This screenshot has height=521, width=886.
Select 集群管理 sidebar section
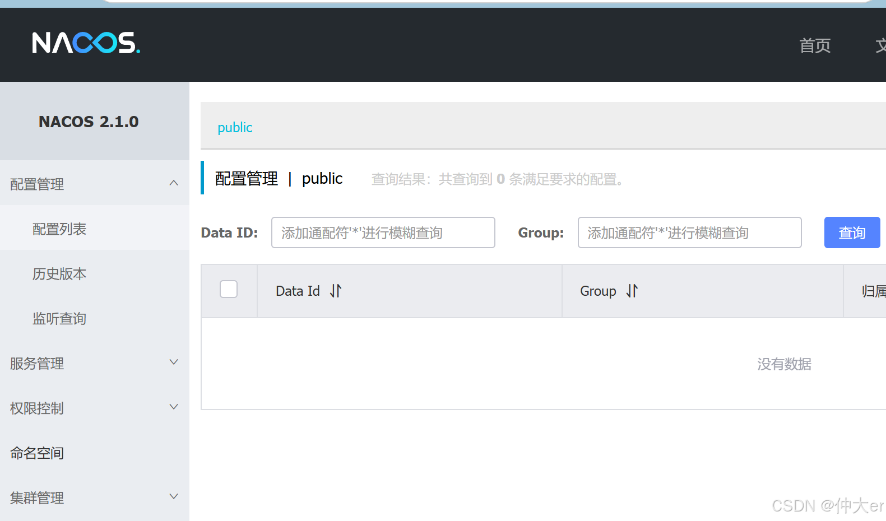pyautogui.click(x=95, y=497)
